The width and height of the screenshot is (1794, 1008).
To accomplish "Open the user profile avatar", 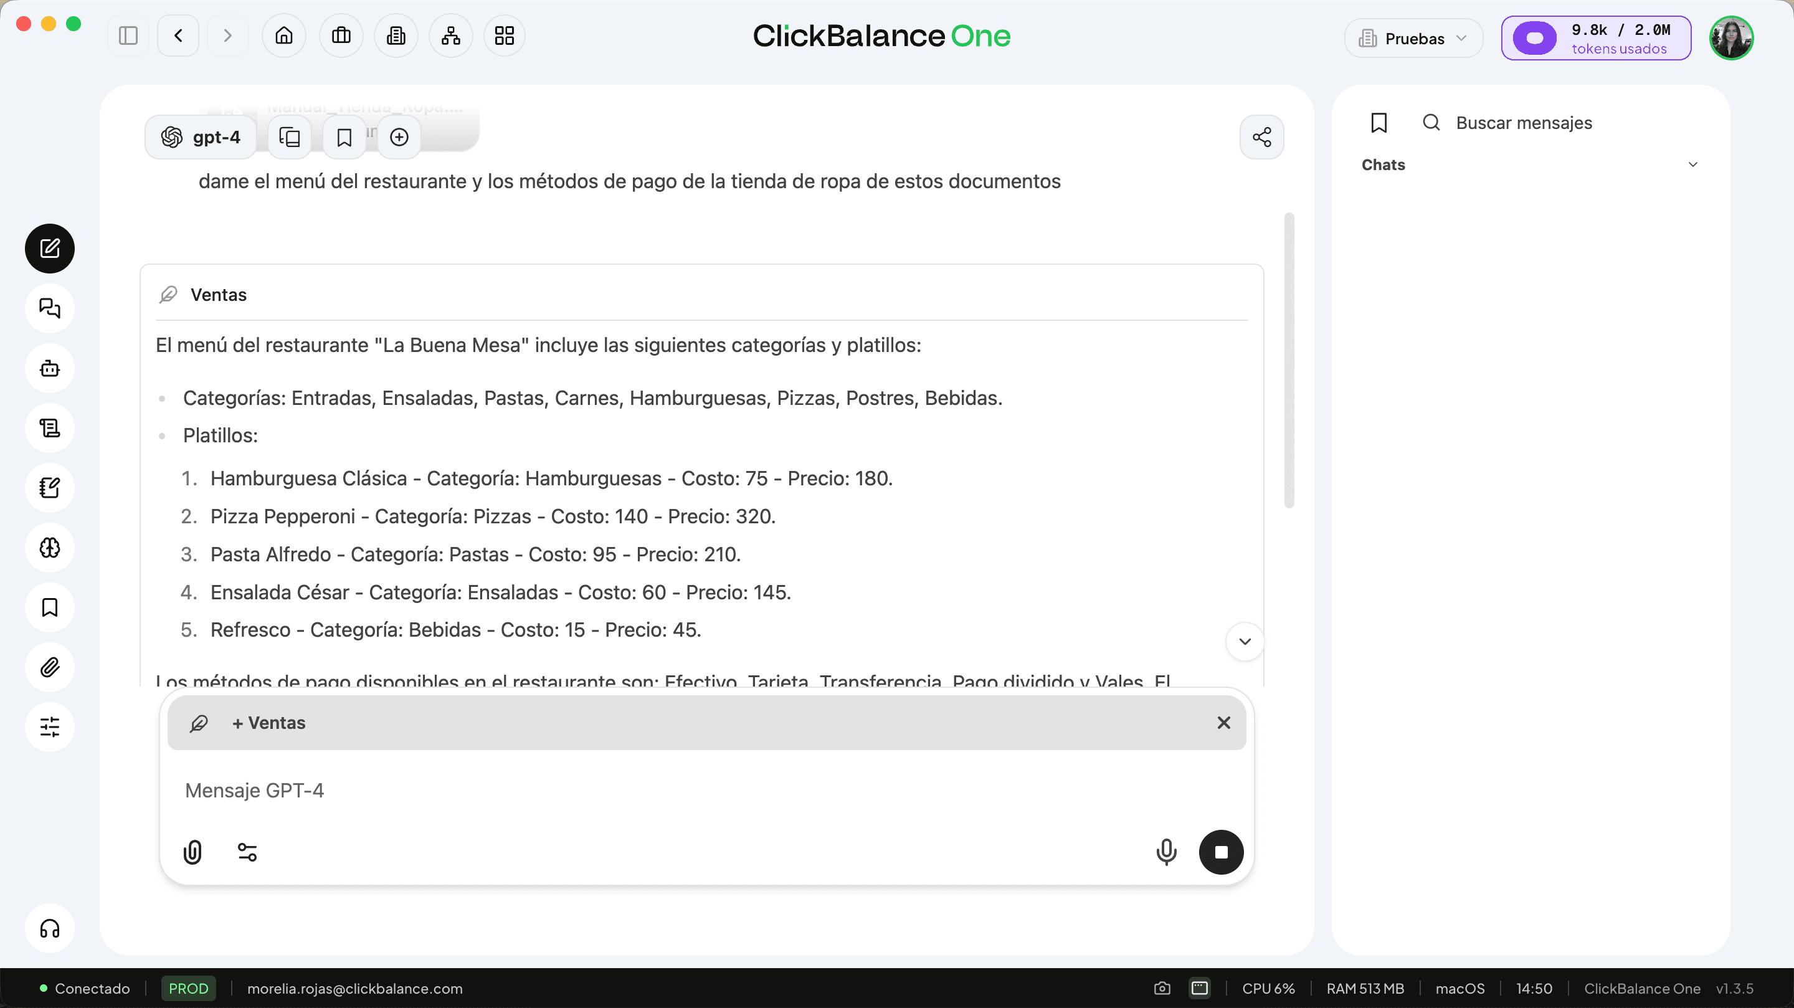I will [1731, 38].
